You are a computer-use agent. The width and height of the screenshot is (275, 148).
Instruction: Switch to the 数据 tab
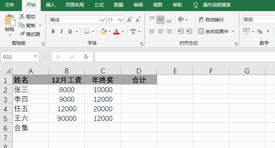point(119,5)
